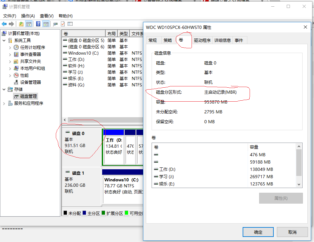314x242 pixels.
Task: Click the Back arrow toolbar icon
Action: pyautogui.click(x=4, y=24)
